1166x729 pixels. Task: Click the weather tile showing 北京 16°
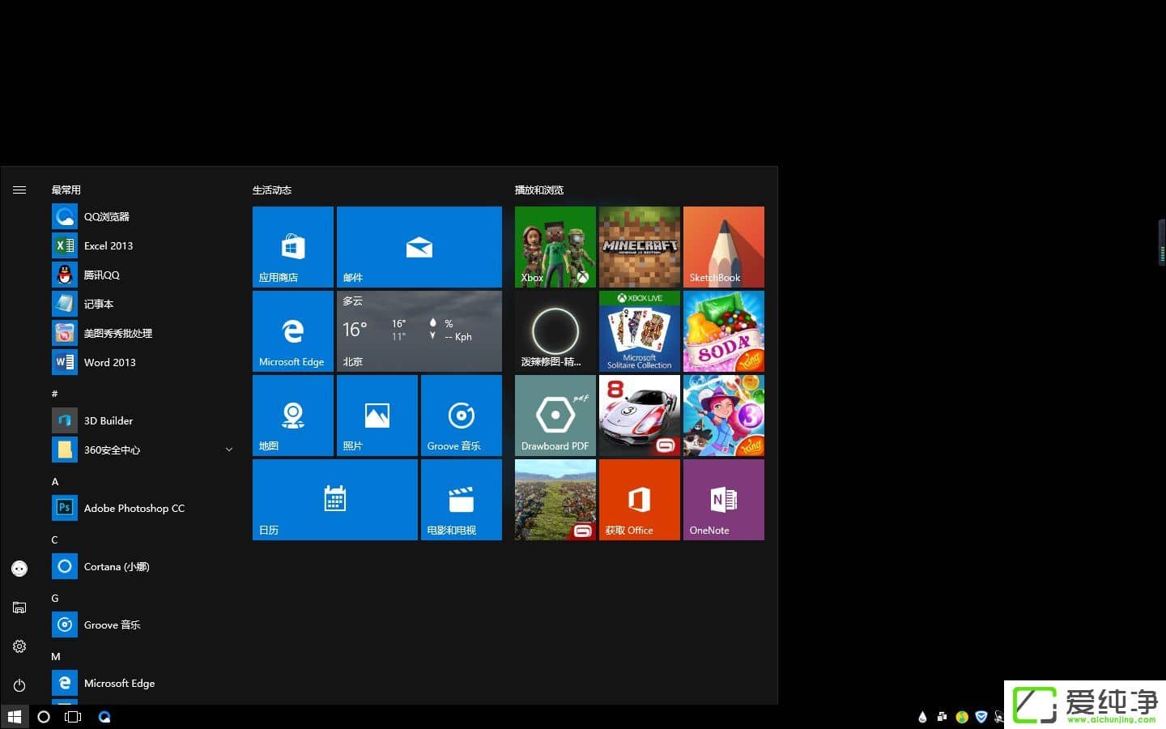419,330
